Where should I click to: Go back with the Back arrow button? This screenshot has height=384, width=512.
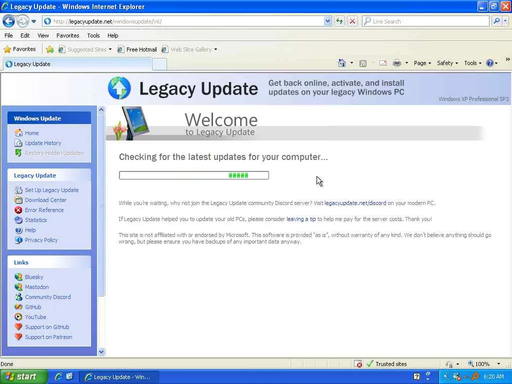point(9,21)
